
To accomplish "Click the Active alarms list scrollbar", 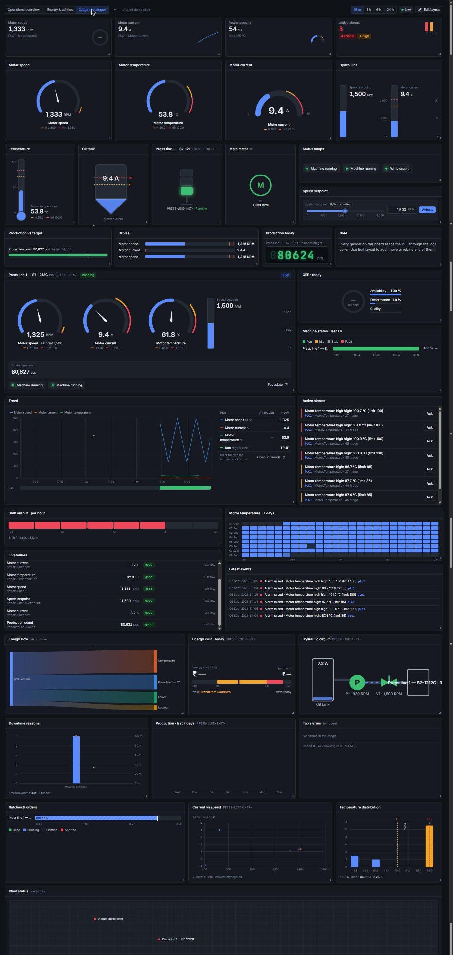I will [x=440, y=450].
